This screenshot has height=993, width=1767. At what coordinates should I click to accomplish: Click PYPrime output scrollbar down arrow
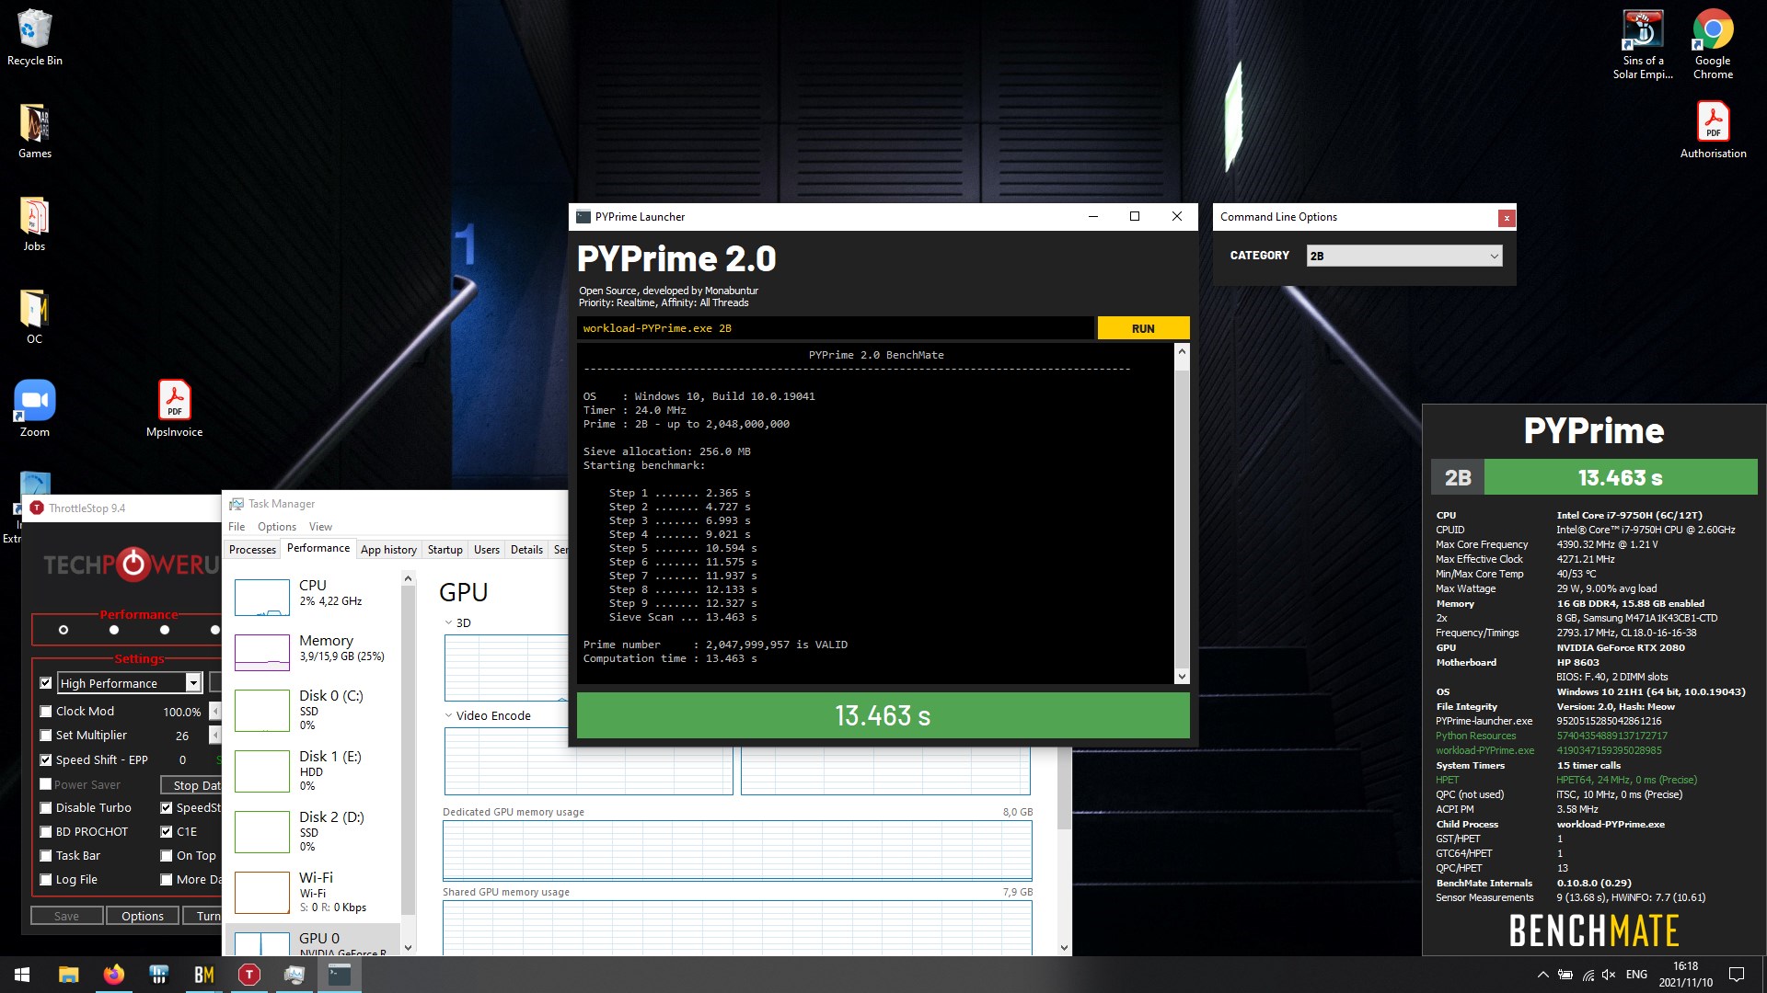tap(1182, 677)
